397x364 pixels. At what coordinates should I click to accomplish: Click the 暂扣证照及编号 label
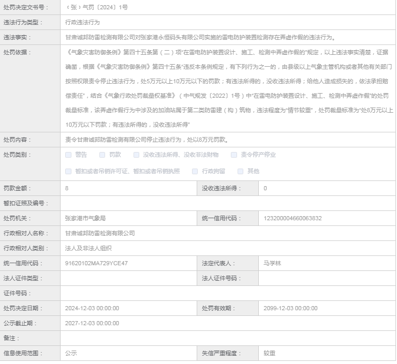[x=25, y=203]
